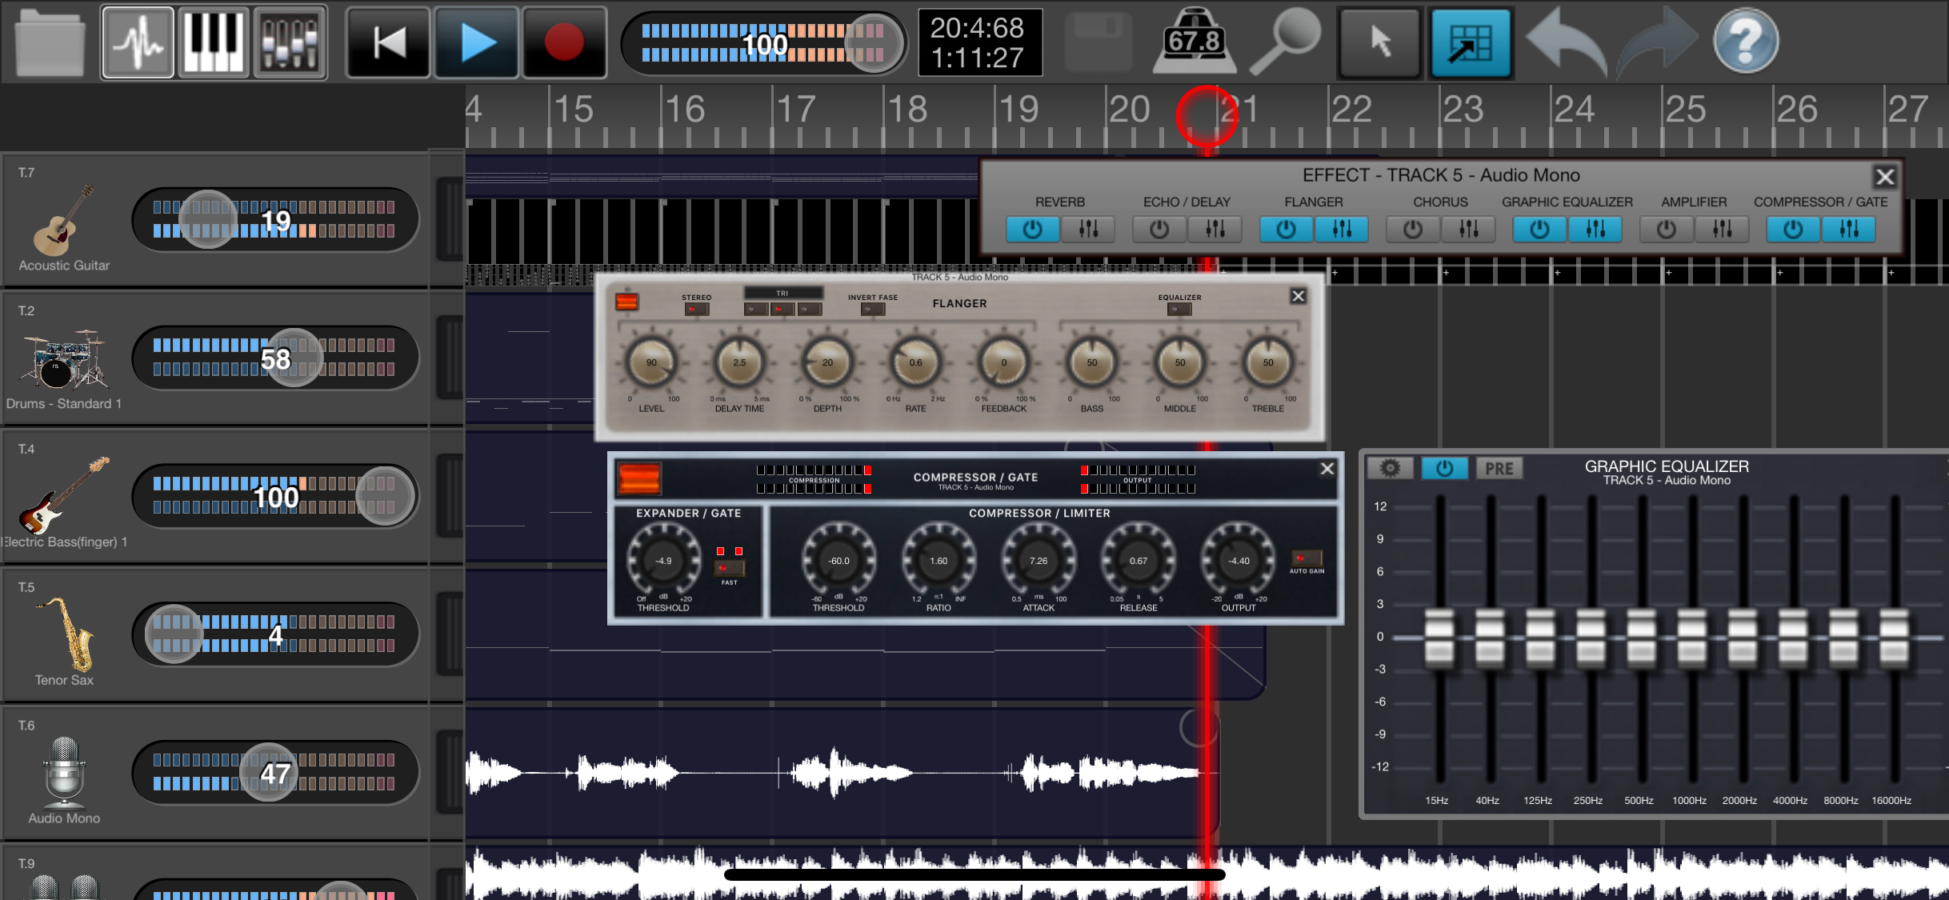Enable the Amplifier effect
The image size is (1949, 900).
coord(1666,230)
